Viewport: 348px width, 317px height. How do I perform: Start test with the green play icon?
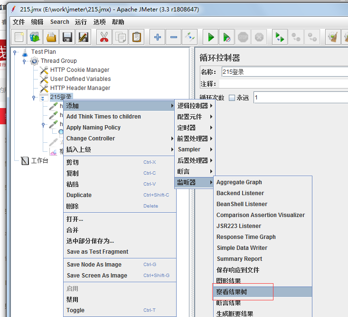[x=211, y=37]
